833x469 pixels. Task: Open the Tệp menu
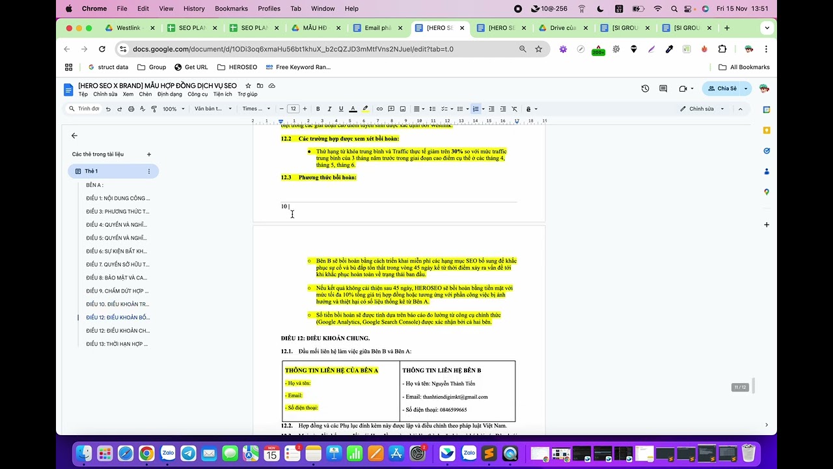pos(83,94)
